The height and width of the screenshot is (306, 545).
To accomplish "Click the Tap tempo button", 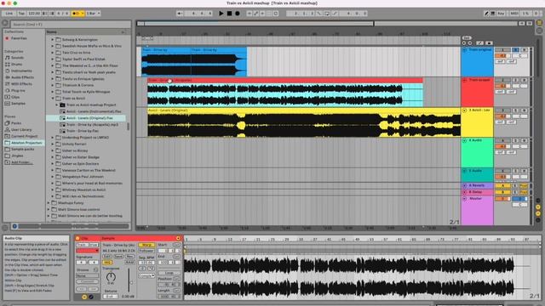I will (21, 14).
